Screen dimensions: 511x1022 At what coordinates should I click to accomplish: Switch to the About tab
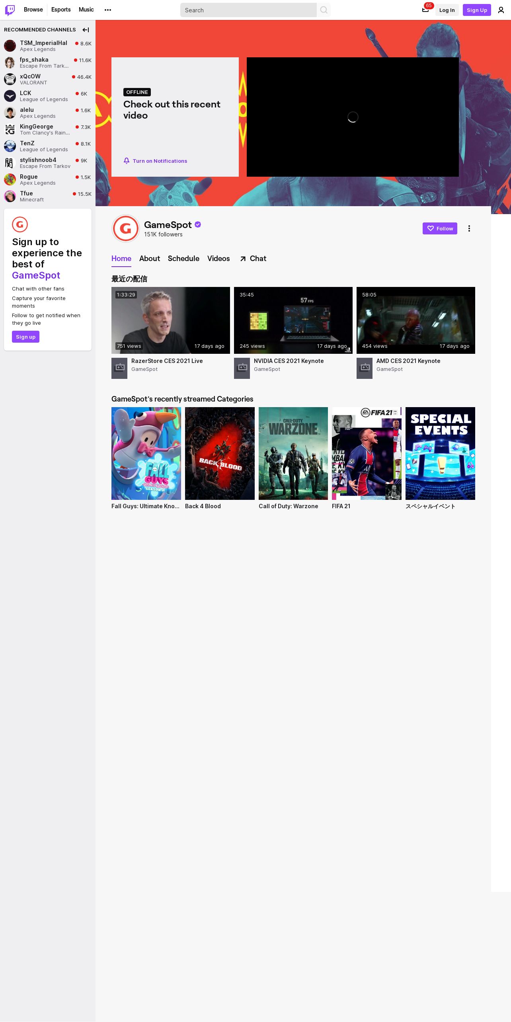click(150, 259)
